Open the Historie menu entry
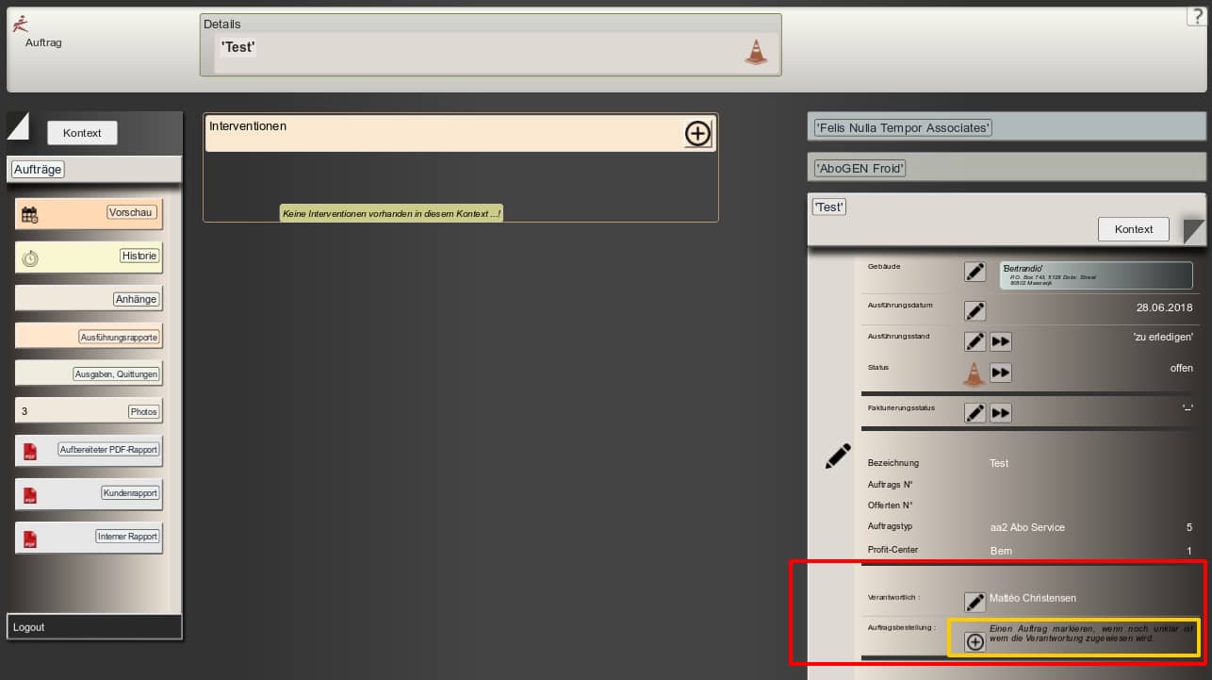 (139, 256)
